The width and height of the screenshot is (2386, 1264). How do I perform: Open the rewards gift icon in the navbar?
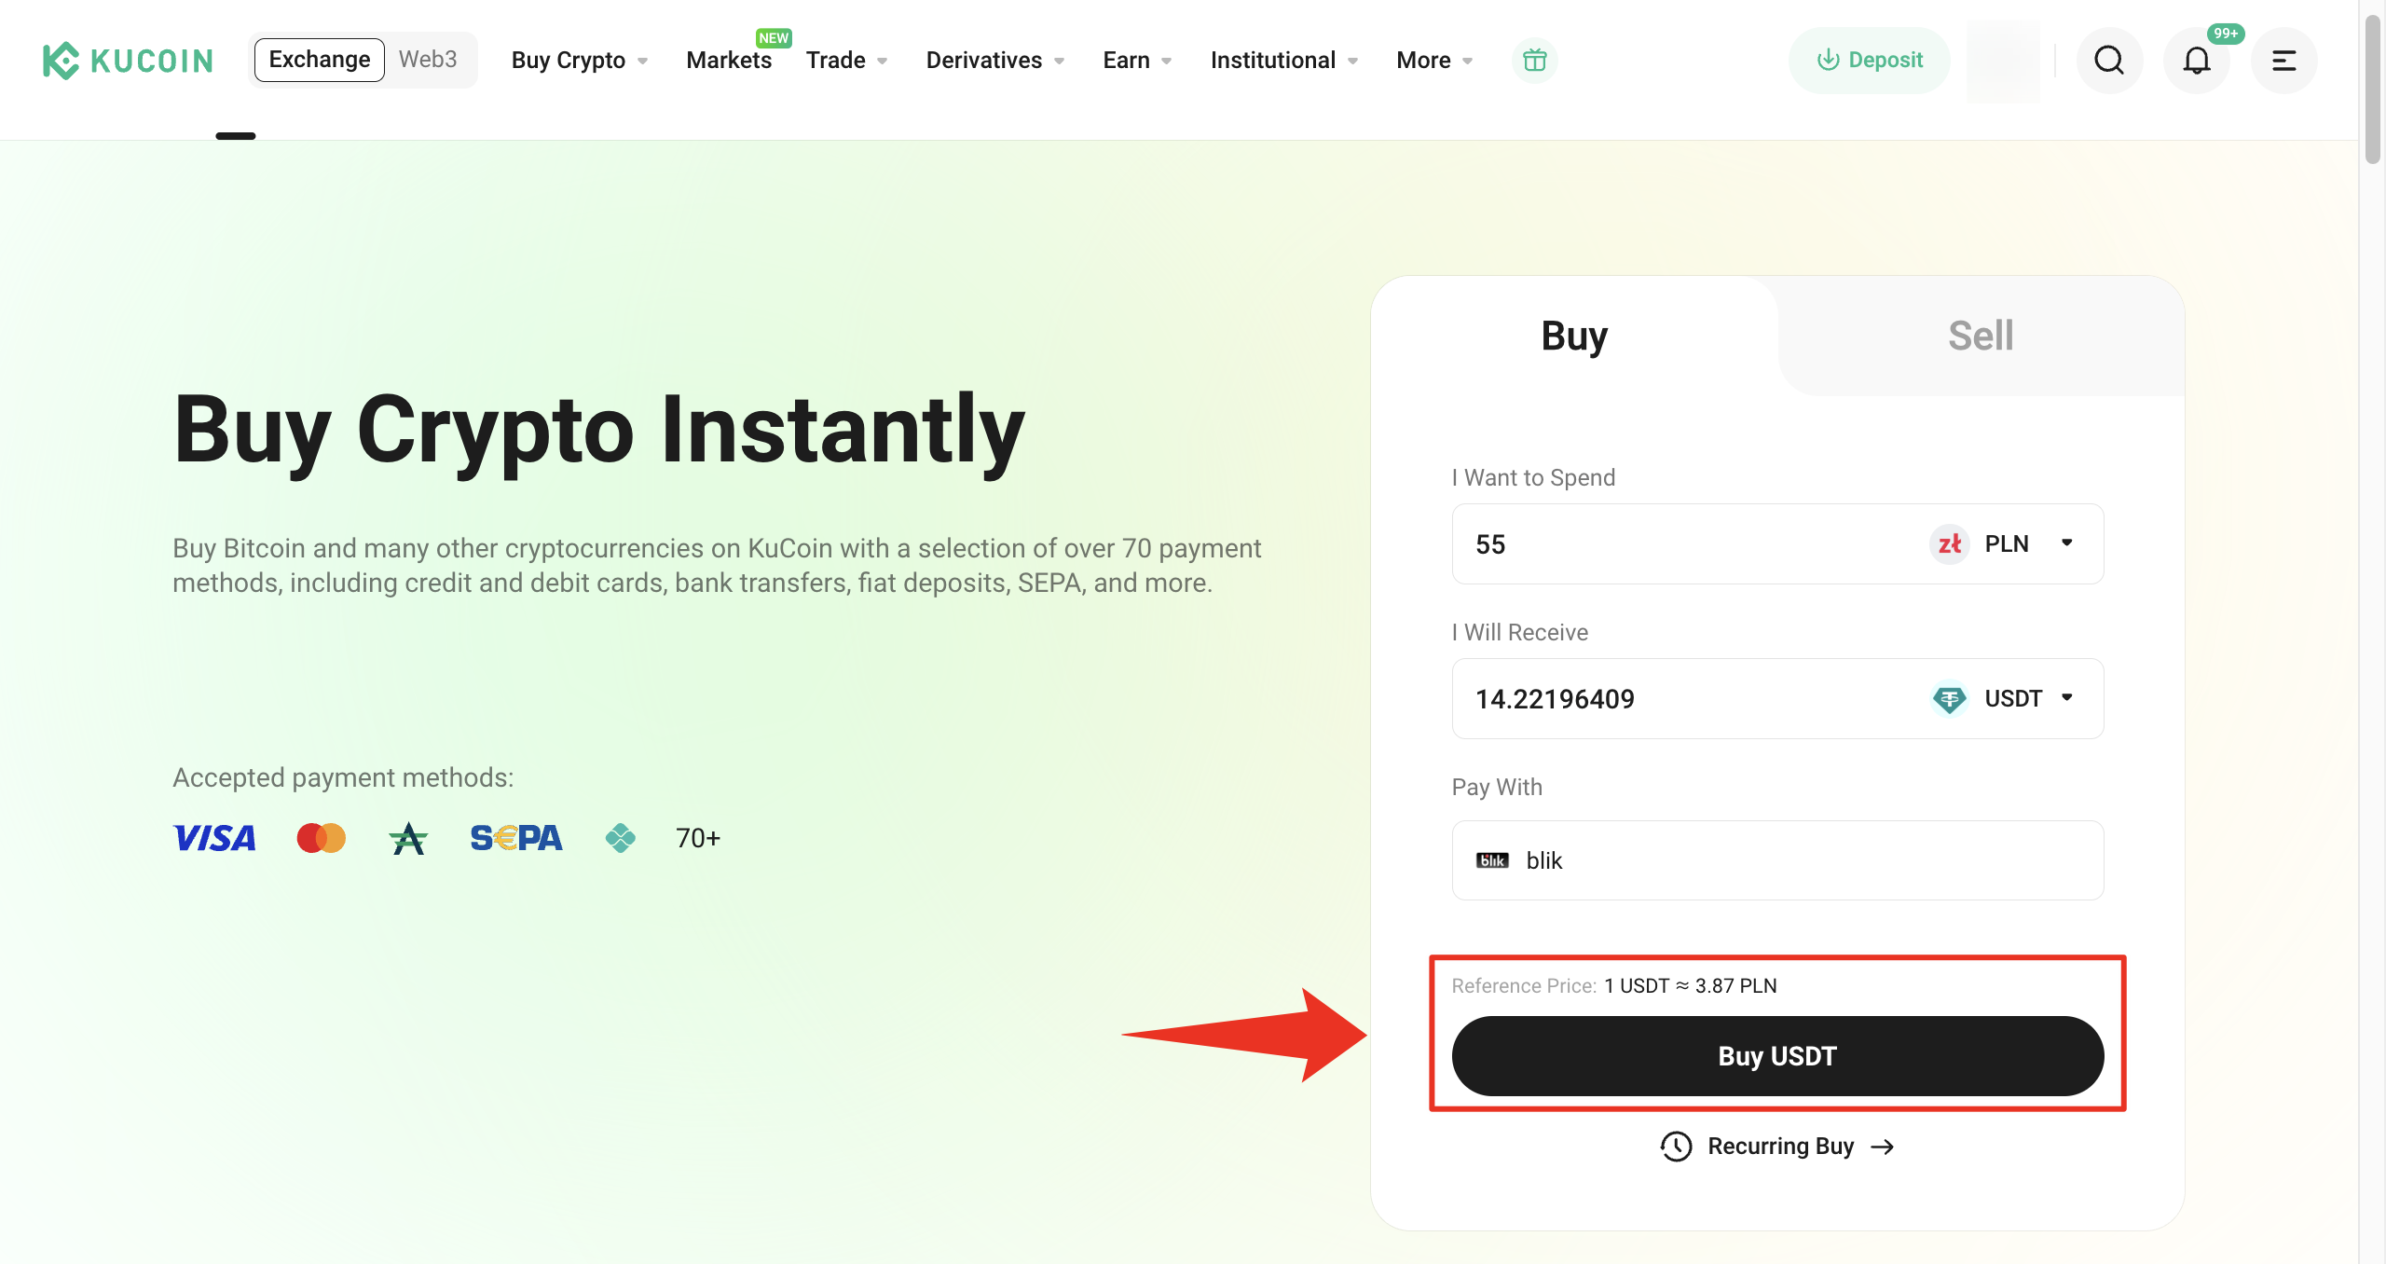pos(1533,60)
